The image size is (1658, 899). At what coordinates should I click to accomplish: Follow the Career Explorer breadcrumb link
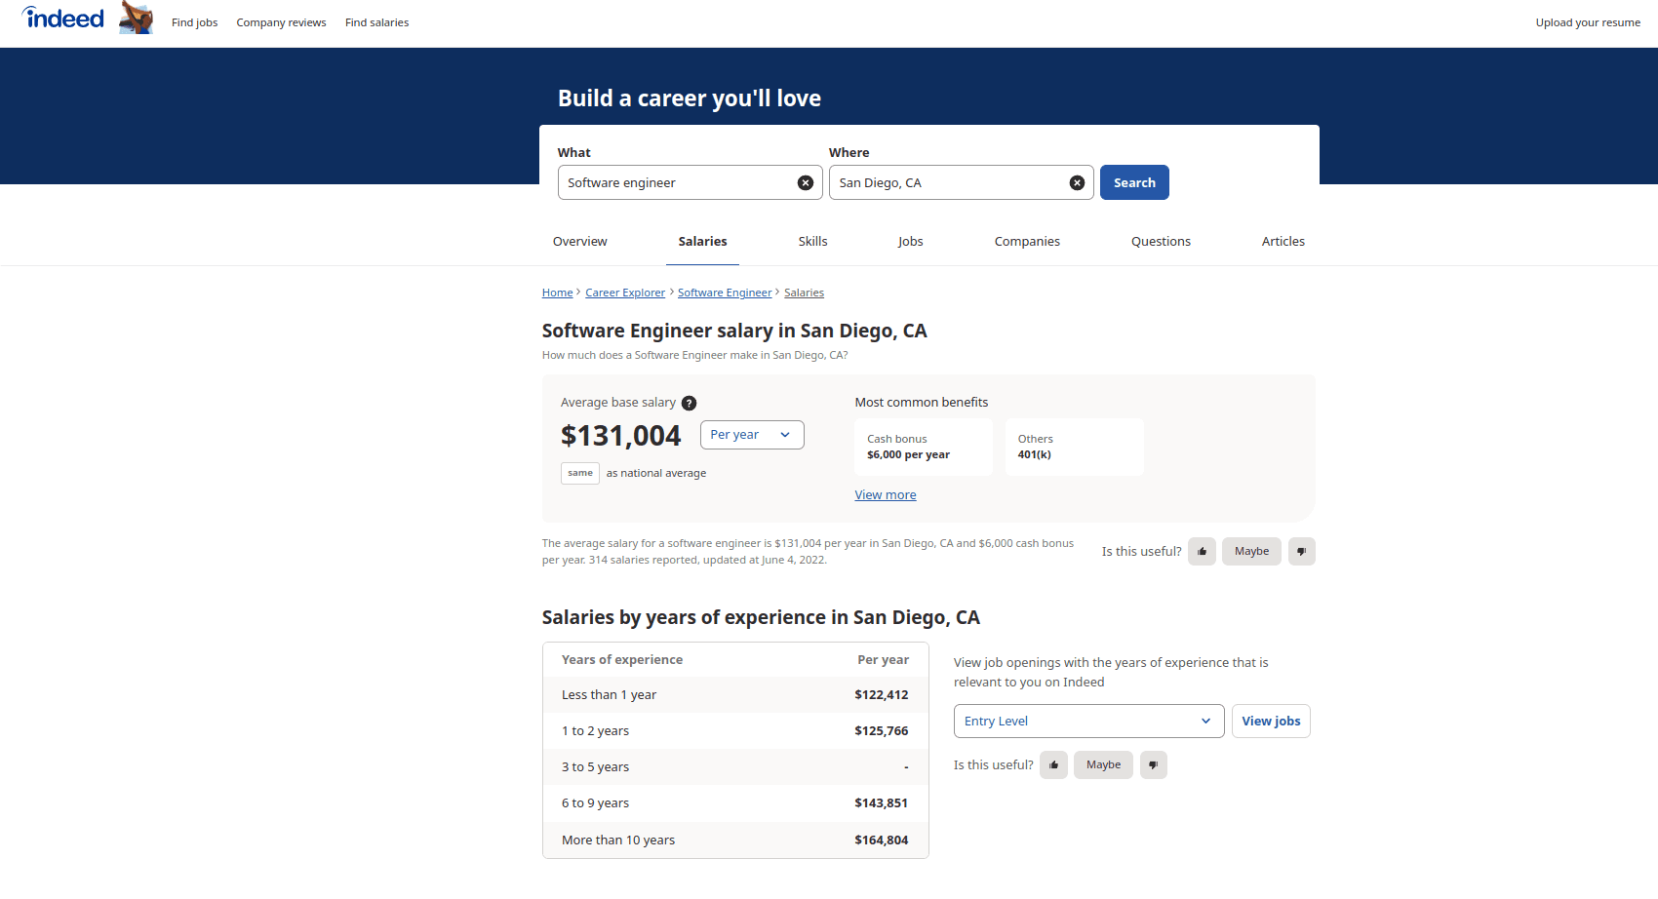coord(625,293)
